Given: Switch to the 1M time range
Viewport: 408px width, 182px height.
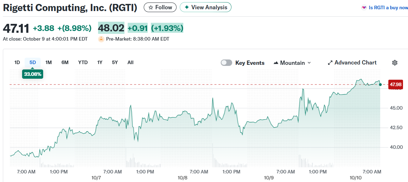Looking at the screenshot, I should (x=49, y=62).
